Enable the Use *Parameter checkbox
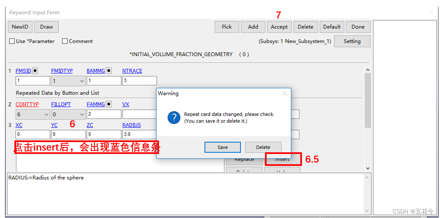440x218 pixels. tap(12, 41)
